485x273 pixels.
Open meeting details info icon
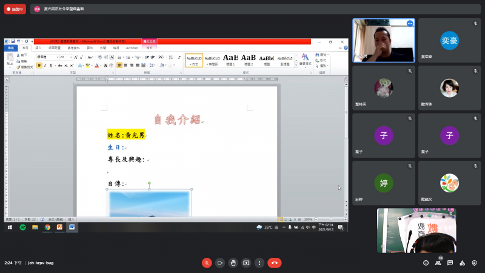pos(426,263)
